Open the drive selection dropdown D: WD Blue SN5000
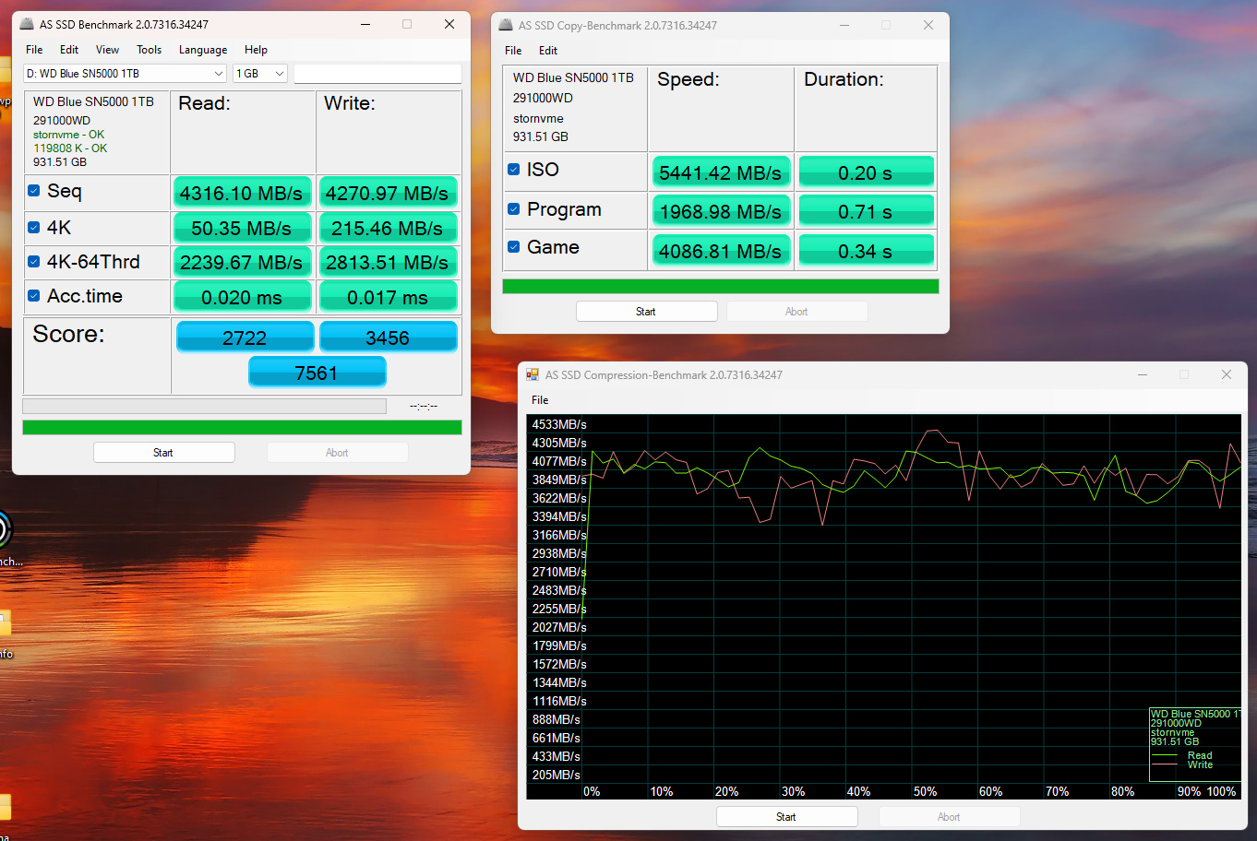The width and height of the screenshot is (1257, 841). point(126,74)
